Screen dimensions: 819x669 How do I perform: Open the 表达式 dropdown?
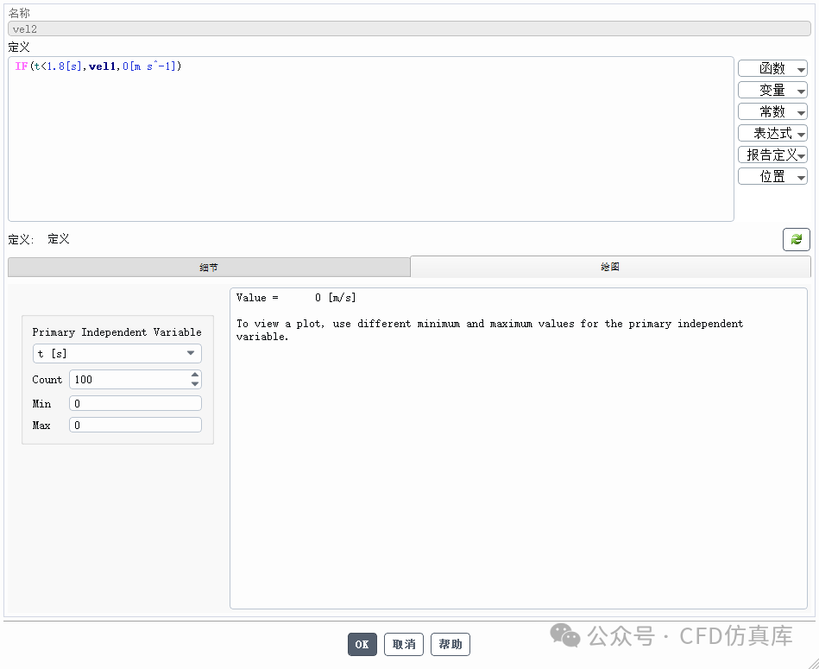click(772, 133)
